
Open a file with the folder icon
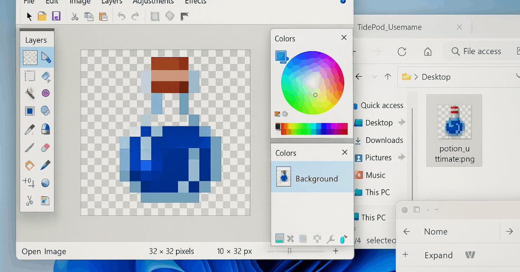42,16
